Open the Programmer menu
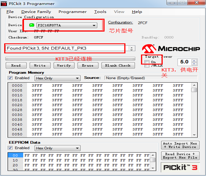This screenshot has width=206, height=176. click(x=73, y=12)
